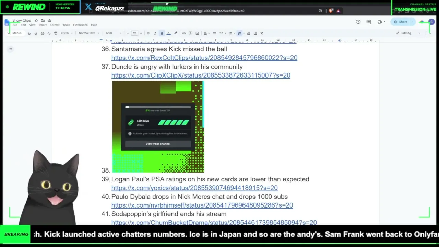Viewport: 439px width, 247px height.
Task: Clear text formatting
Action: click(x=262, y=33)
